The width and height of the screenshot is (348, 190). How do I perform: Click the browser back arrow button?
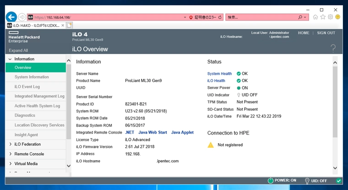click(11, 17)
